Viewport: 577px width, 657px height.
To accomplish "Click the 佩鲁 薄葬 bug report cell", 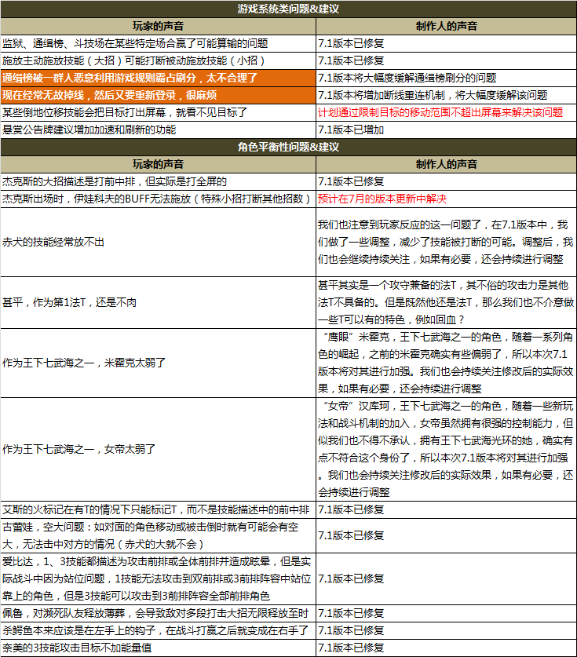I will (155, 613).
